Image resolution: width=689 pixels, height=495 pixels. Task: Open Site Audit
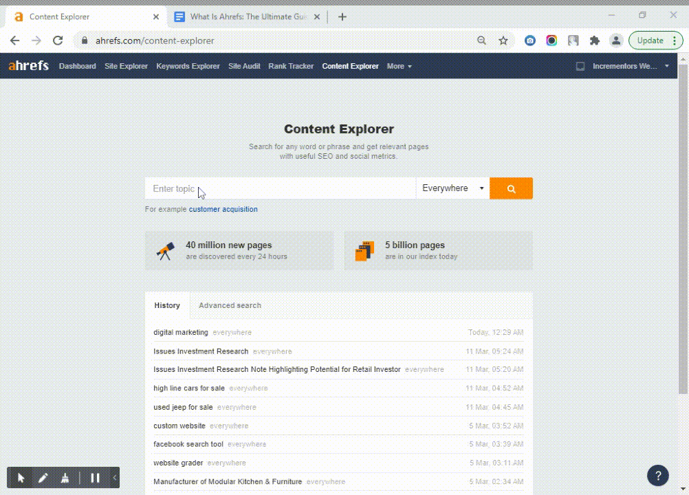tap(244, 66)
